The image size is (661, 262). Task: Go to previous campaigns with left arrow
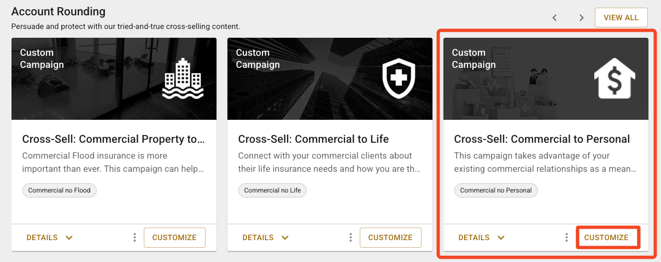point(554,18)
